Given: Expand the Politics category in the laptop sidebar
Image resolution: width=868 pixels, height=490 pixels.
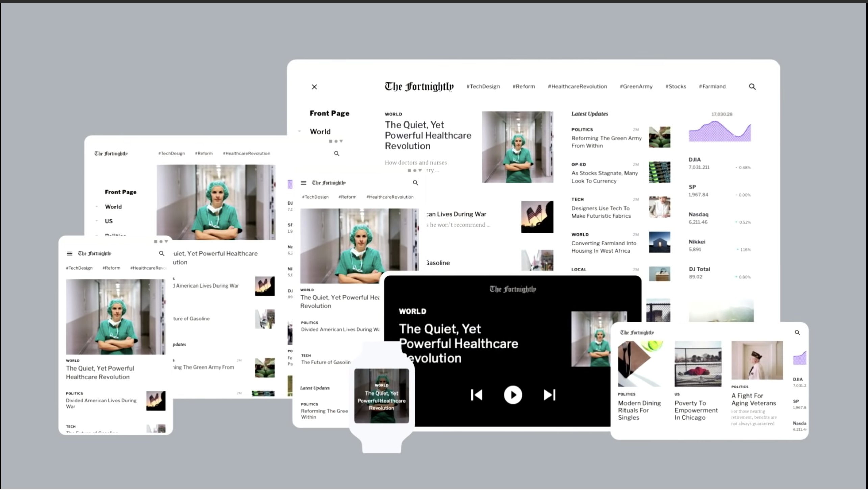Looking at the screenshot, I should 97,235.
